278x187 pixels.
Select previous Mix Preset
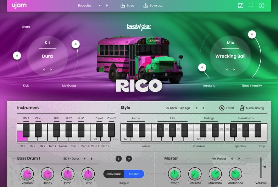coord(232,159)
